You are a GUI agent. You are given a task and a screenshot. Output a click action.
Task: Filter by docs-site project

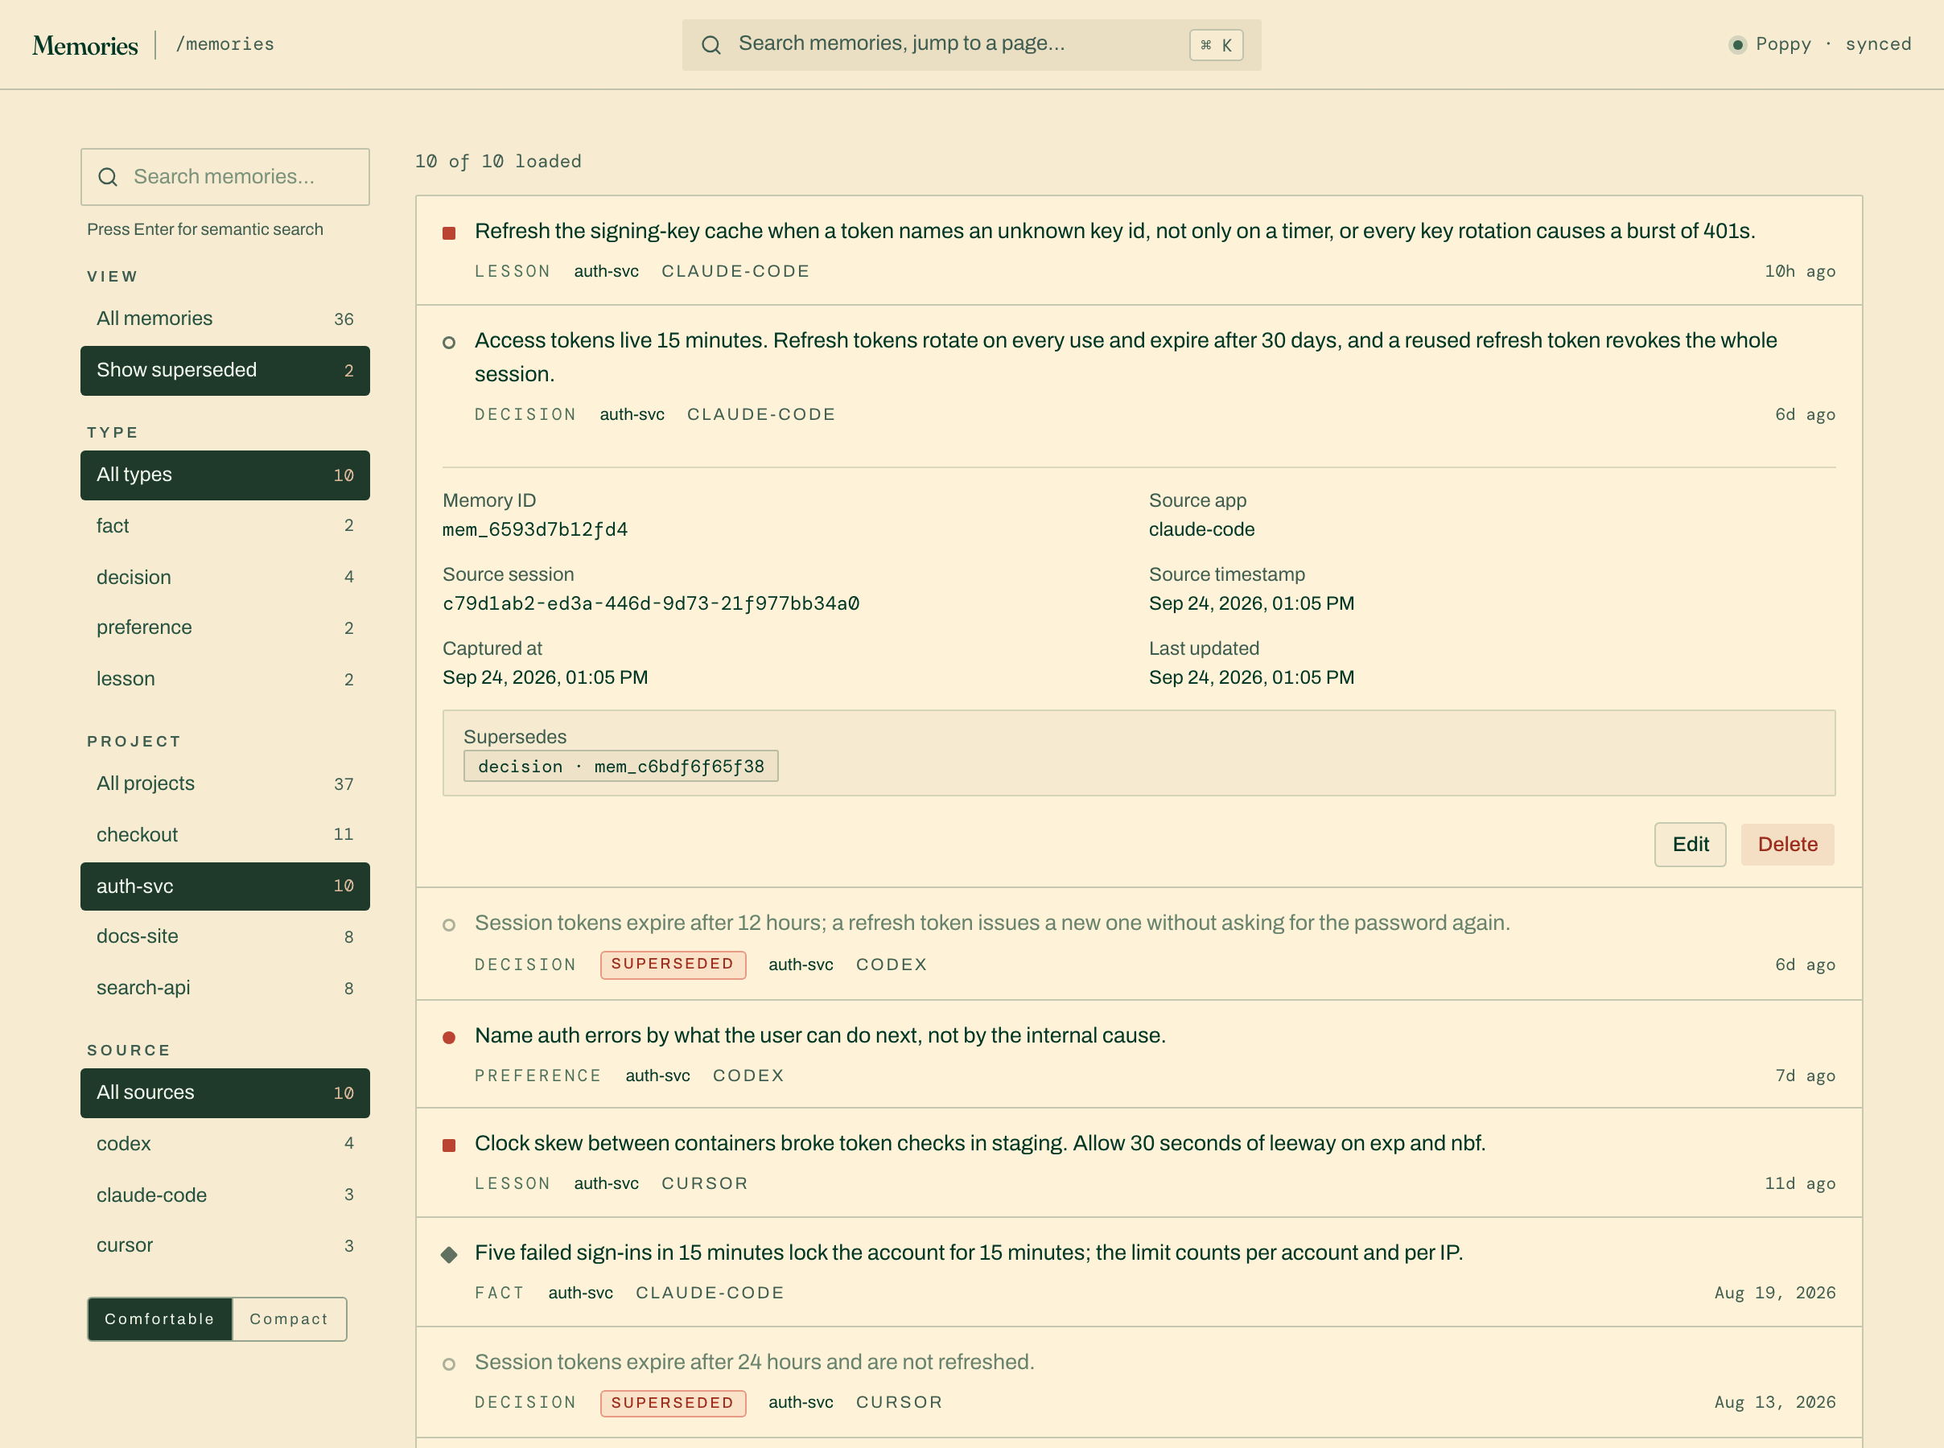click(x=225, y=937)
